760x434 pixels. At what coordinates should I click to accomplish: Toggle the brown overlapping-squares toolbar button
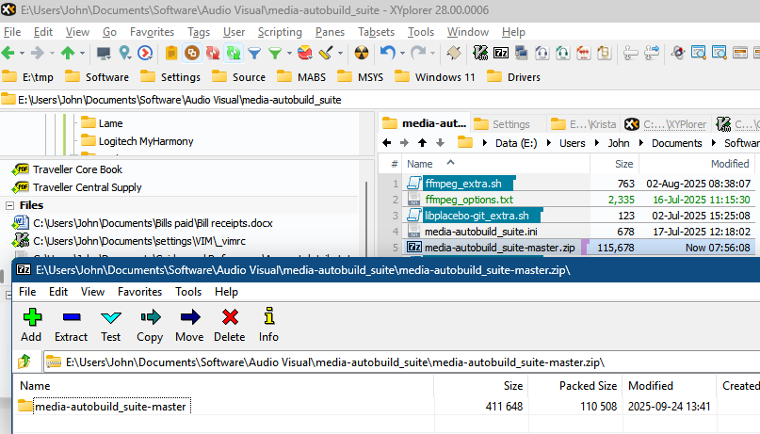pyautogui.click(x=192, y=53)
